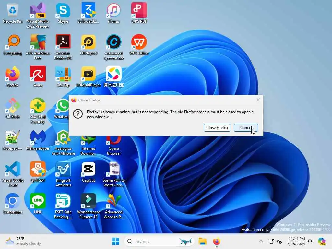332x249 pixels.
Task: Open File Explorer from the taskbar
Action: (202, 241)
